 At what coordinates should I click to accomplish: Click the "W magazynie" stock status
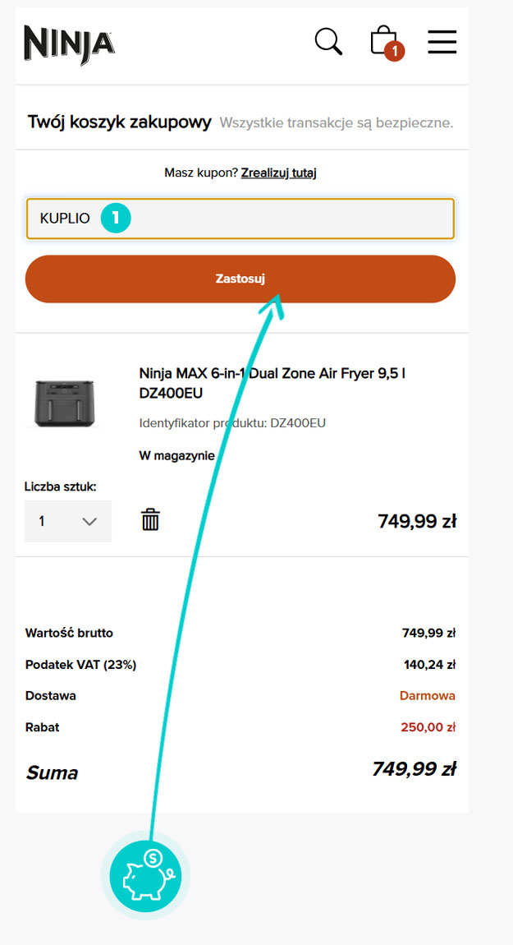177,455
